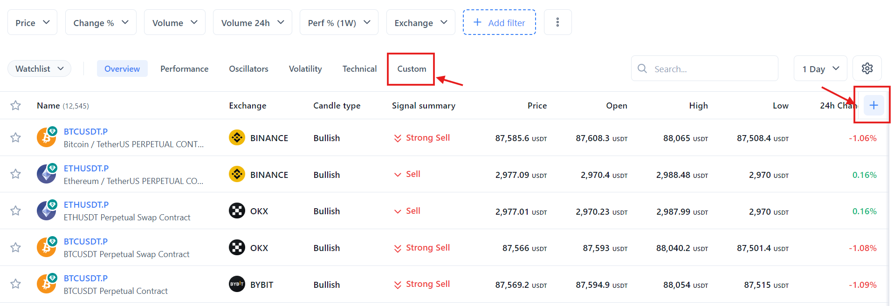Sort by the Price column header
The height and width of the screenshot is (306, 894).
point(537,106)
